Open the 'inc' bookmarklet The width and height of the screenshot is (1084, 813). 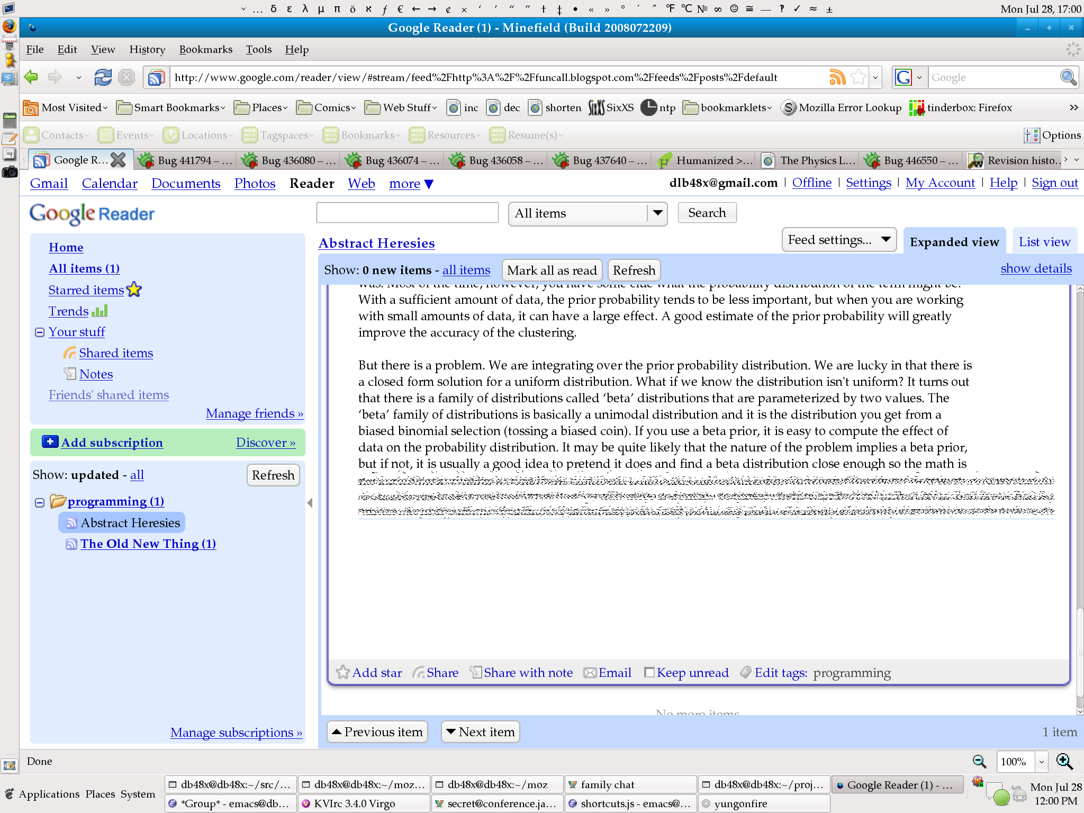pyautogui.click(x=462, y=108)
